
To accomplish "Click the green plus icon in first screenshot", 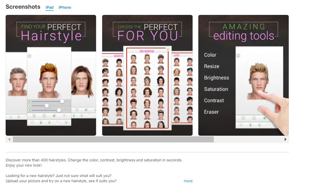I will [49, 122].
